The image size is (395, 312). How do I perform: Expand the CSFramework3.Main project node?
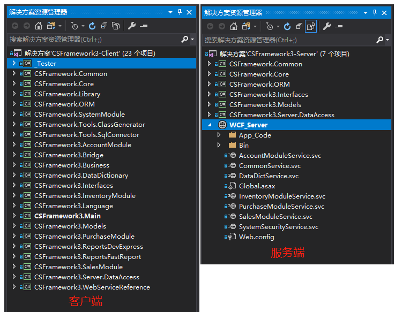point(14,216)
